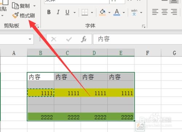Select cell 1111 in column B

(41, 93)
